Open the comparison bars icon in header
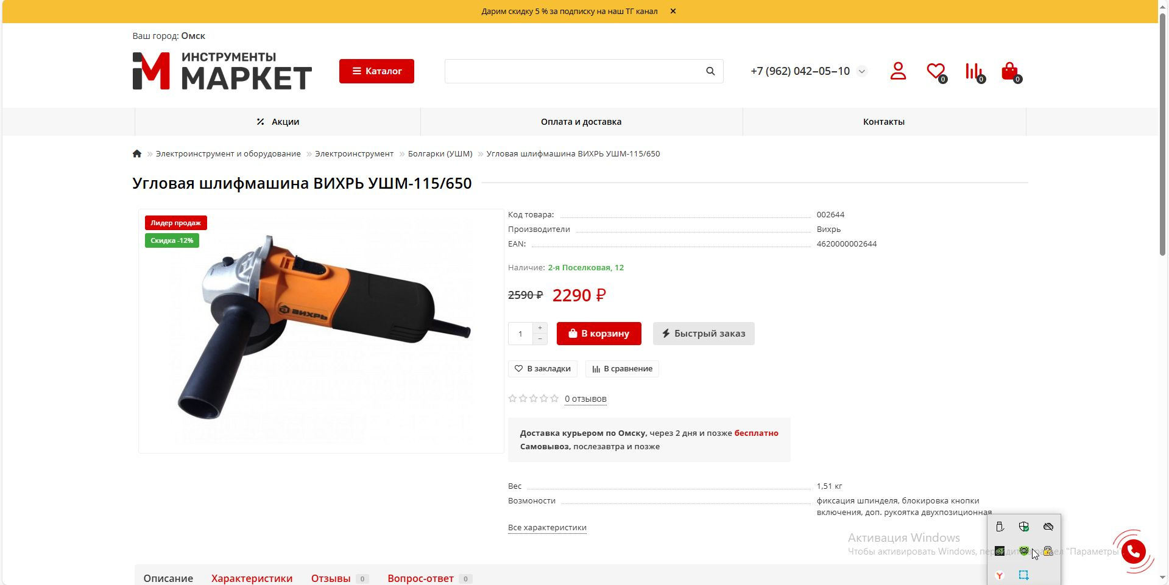The image size is (1169, 585). 975,72
